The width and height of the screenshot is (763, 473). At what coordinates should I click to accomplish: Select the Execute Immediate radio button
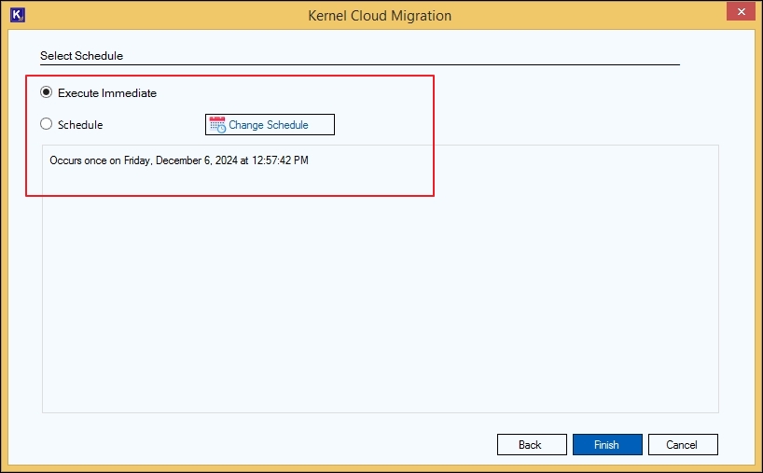point(47,92)
